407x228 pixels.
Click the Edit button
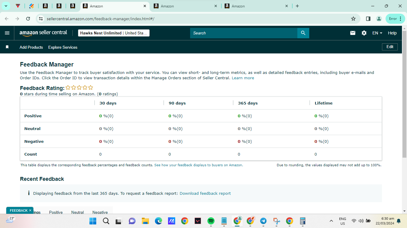(x=390, y=47)
